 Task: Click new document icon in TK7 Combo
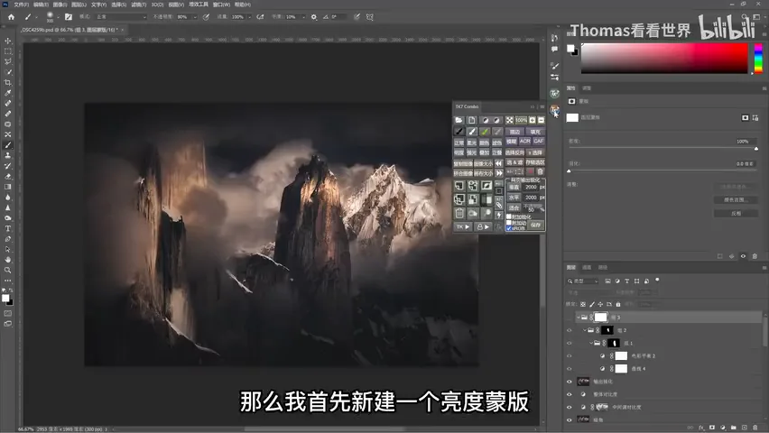472,120
